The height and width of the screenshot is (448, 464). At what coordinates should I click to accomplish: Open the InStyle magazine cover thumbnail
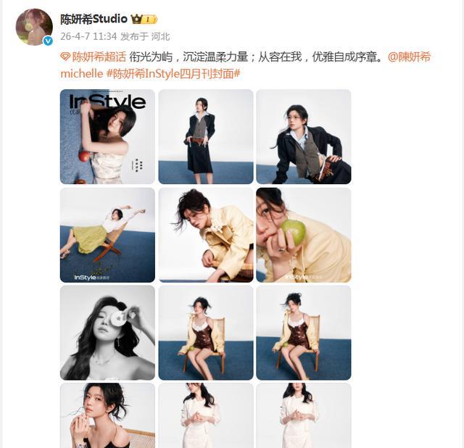(107, 136)
